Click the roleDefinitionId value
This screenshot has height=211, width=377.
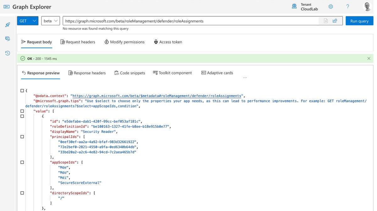[x=130, y=127]
